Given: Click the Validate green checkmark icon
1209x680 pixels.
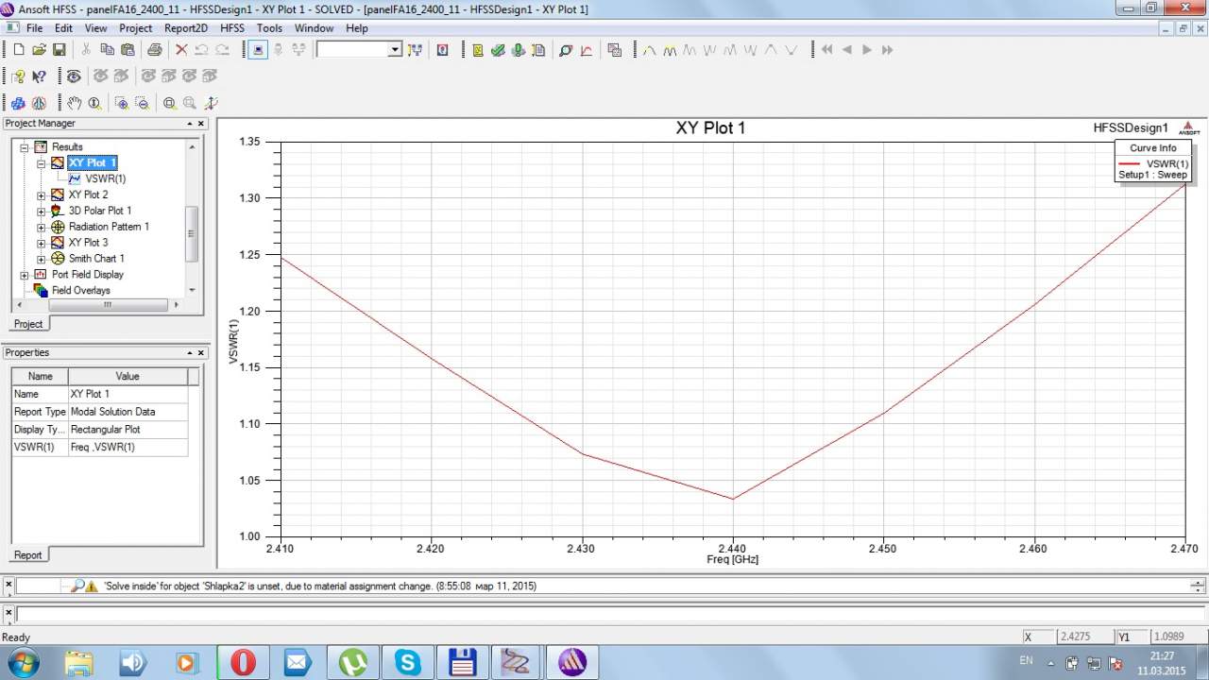Looking at the screenshot, I should tap(498, 50).
